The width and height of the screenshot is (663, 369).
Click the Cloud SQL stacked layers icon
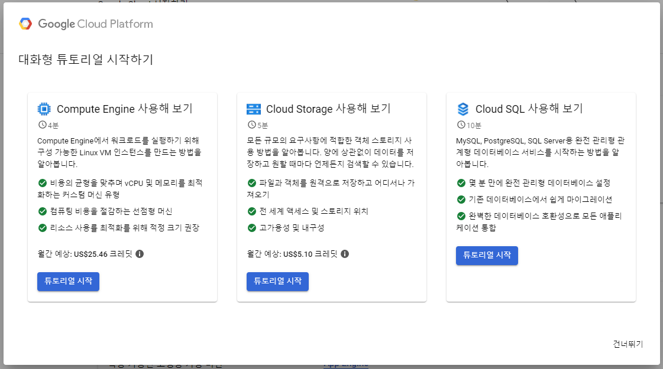coord(463,109)
